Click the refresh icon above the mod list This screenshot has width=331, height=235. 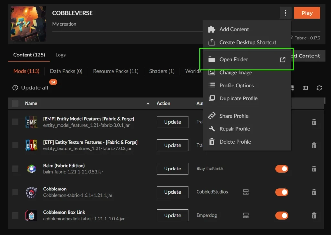(x=319, y=88)
